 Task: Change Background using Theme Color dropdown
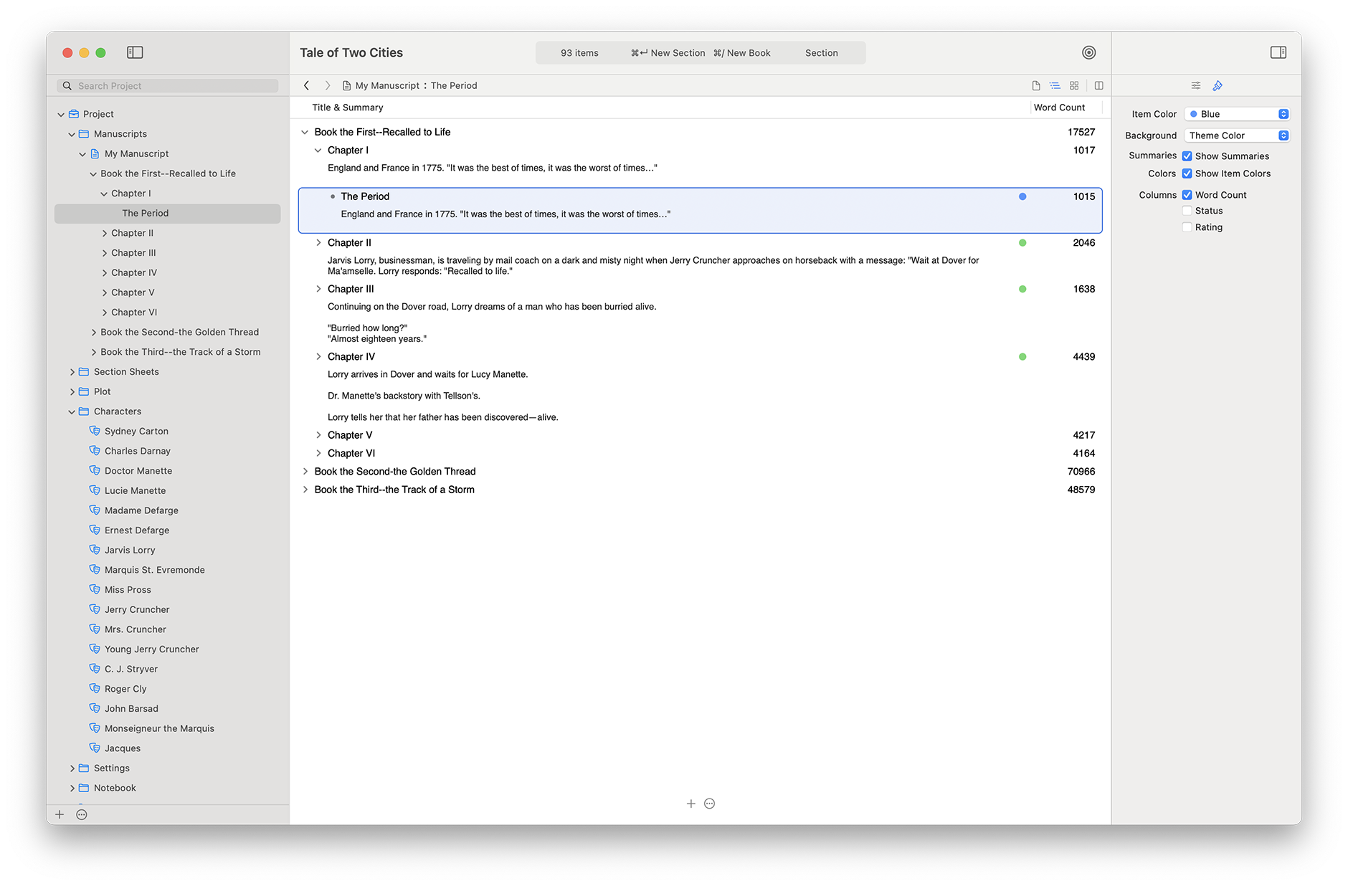(1237, 135)
